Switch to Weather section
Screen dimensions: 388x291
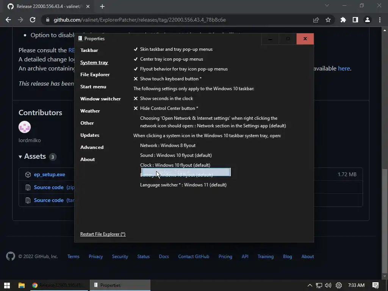[90, 111]
